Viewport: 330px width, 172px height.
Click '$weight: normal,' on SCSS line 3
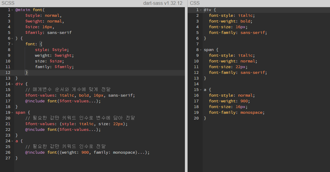(x=45, y=21)
